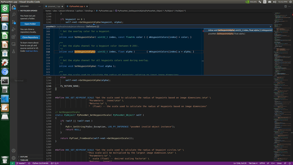Open the Accounts menu icon
This screenshot has width=293, height=165.
13,150
